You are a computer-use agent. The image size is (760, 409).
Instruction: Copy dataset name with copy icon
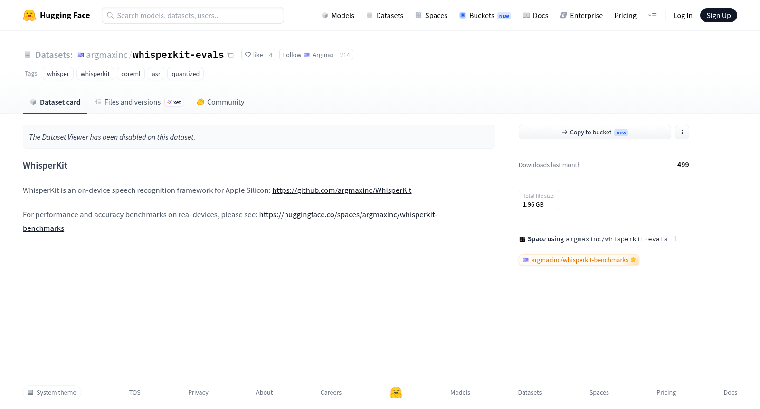230,55
